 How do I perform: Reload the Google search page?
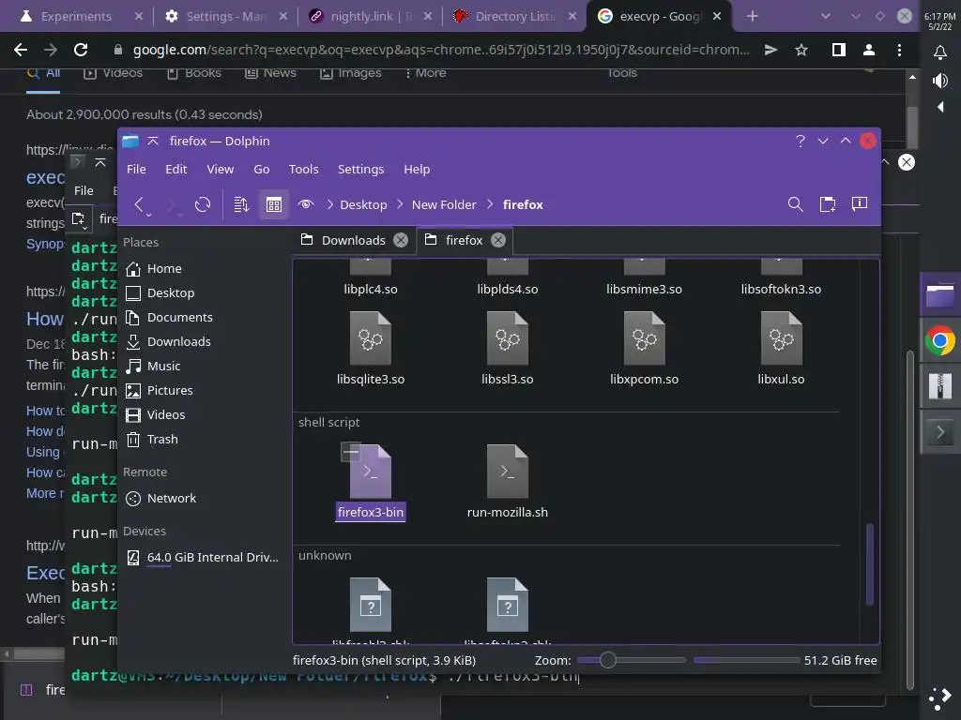(81, 50)
